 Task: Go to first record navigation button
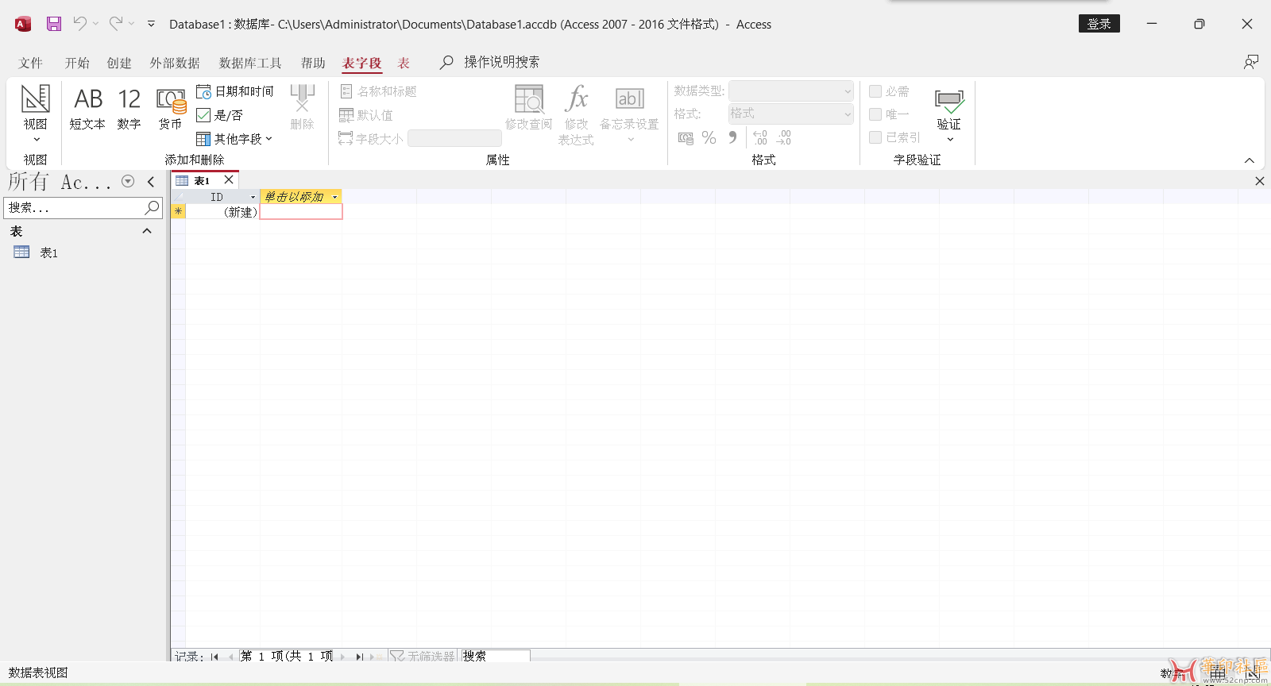214,657
